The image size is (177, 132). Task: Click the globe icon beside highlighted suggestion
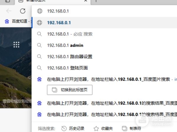(x=39, y=23)
